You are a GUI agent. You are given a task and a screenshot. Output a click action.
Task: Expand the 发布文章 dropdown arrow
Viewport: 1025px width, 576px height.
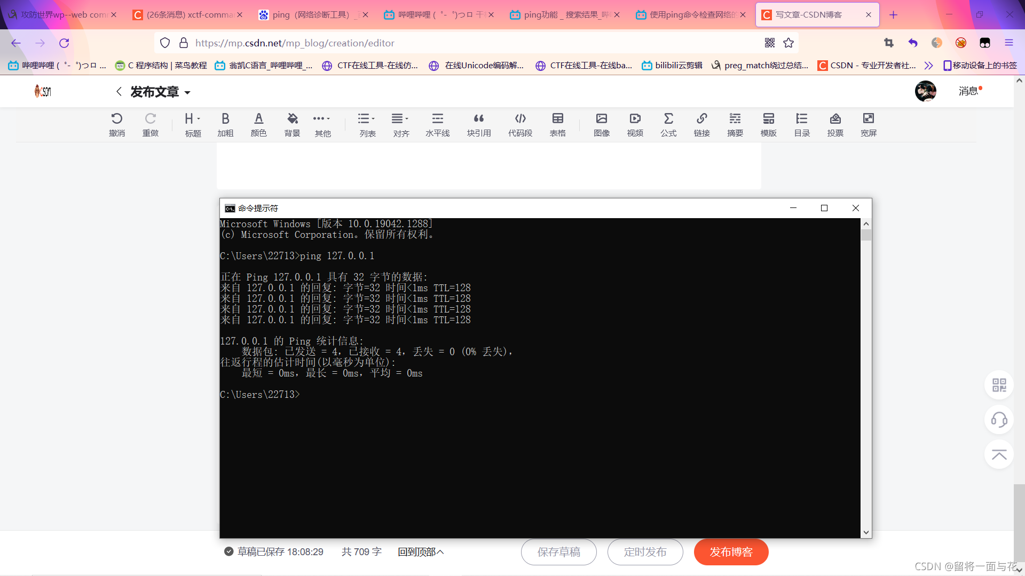click(x=187, y=92)
